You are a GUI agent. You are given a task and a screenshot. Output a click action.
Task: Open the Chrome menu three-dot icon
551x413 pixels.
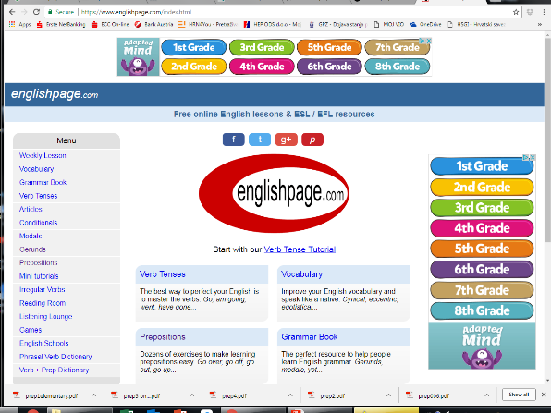pos(544,12)
